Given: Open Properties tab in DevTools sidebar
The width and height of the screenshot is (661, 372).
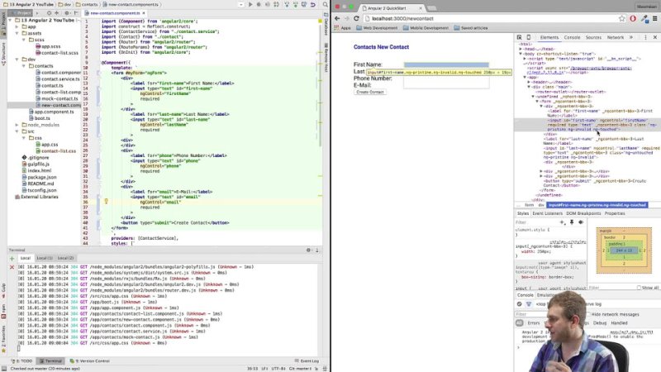Looking at the screenshot, I should click(615, 213).
